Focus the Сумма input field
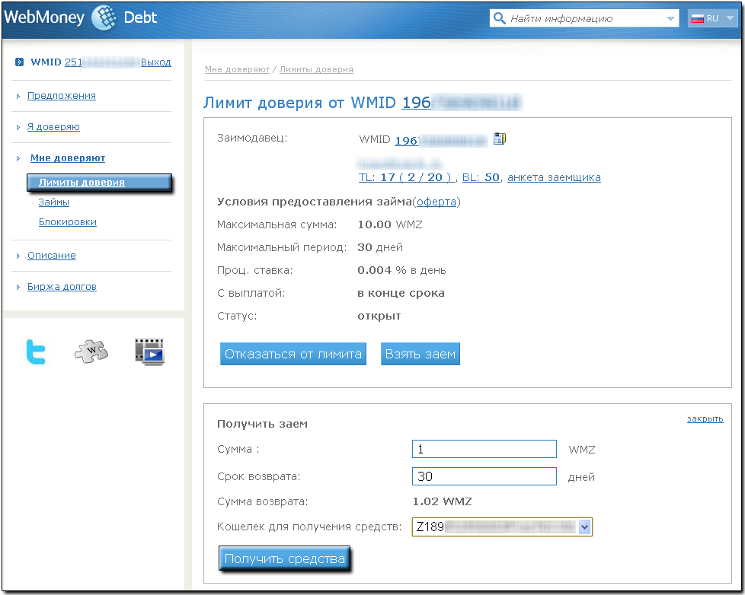 (x=484, y=449)
